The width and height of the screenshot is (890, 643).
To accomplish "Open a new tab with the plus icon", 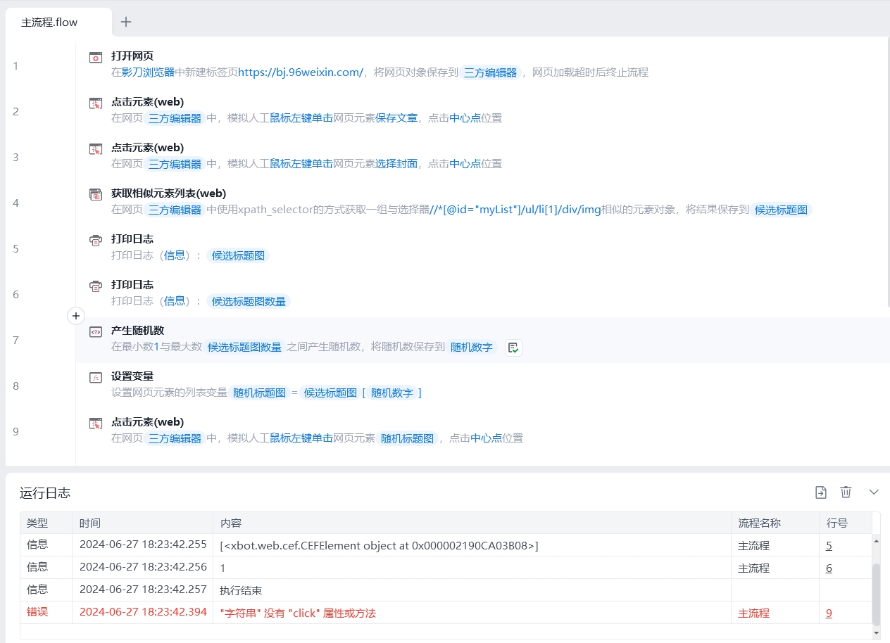I will [126, 22].
